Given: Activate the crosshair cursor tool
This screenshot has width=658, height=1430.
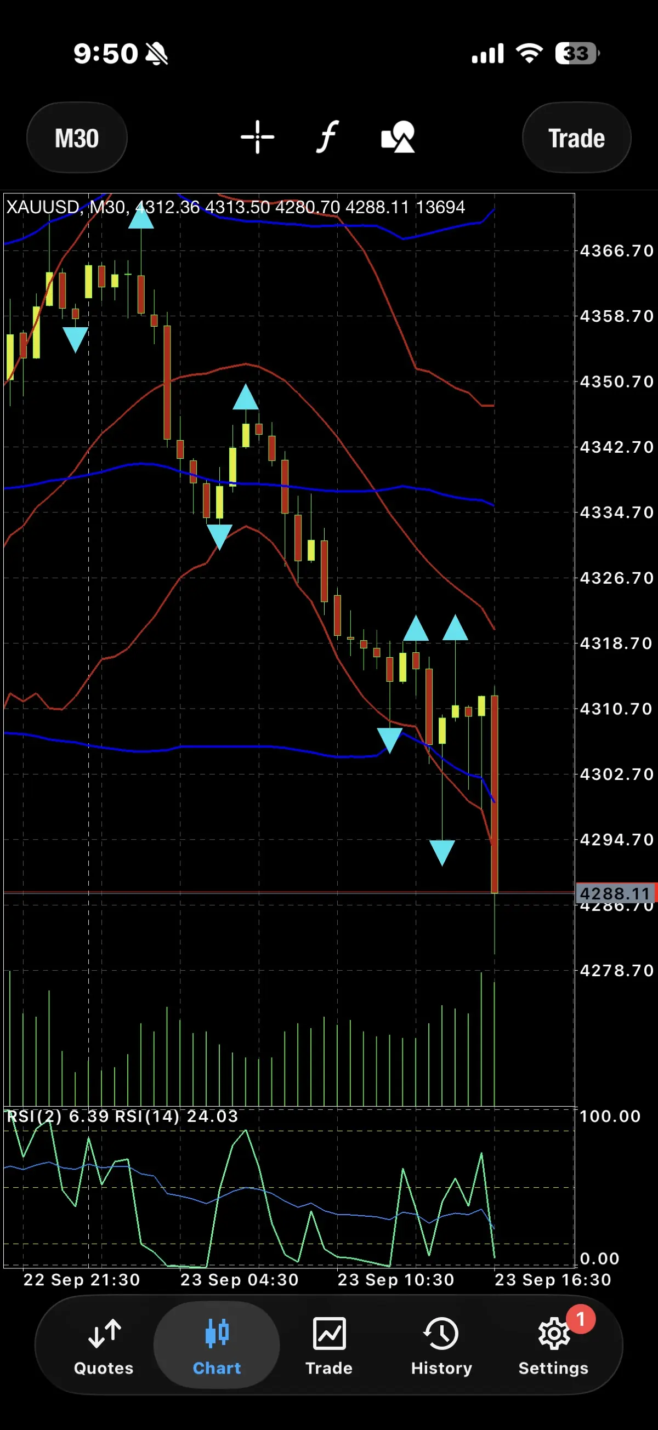Looking at the screenshot, I should [257, 136].
